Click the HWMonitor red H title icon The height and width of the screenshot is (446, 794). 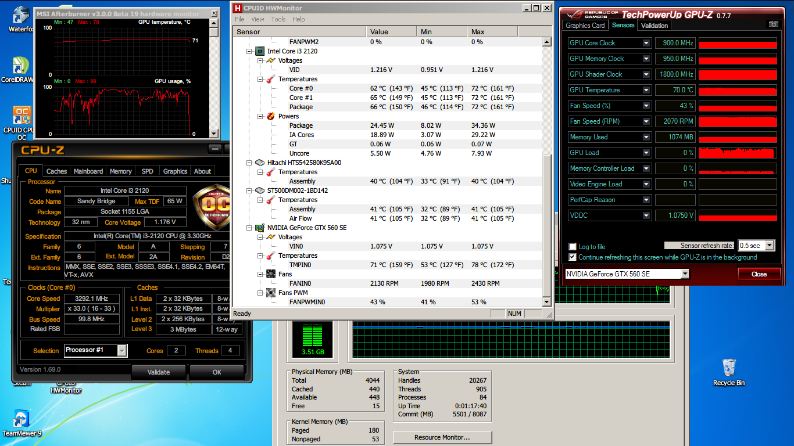click(x=237, y=8)
